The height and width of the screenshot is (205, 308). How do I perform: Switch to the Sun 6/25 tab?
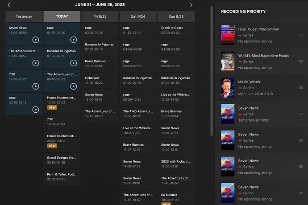coord(176,16)
